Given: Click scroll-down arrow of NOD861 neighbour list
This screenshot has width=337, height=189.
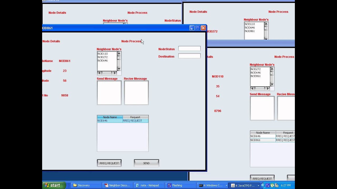Looking at the screenshot, I should (119, 69).
